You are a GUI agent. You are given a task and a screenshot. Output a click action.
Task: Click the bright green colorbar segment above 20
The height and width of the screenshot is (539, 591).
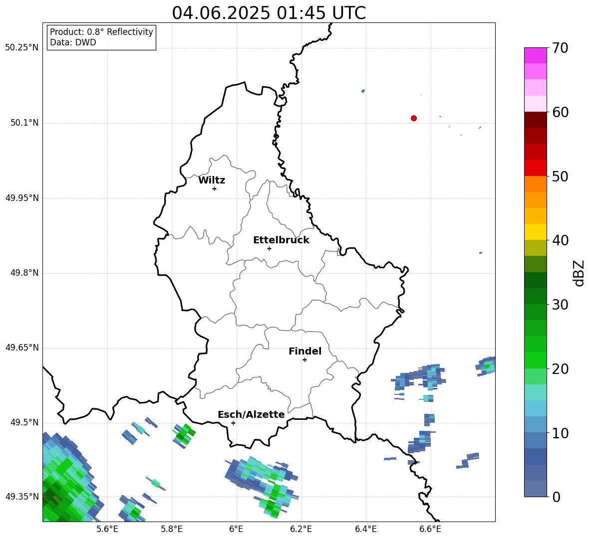click(535, 360)
